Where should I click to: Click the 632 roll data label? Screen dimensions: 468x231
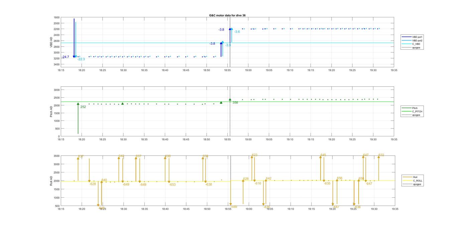381,155
